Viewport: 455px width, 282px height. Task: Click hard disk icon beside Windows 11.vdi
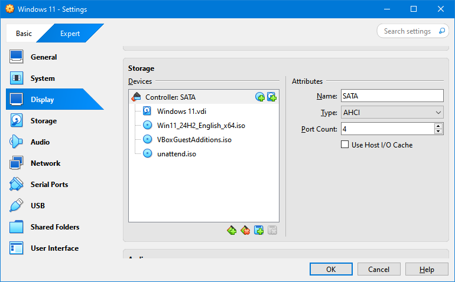click(x=147, y=111)
